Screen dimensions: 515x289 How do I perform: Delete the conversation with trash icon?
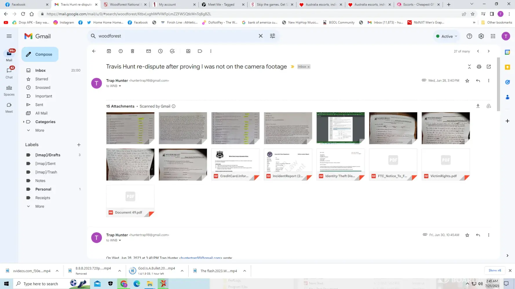pos(132,51)
